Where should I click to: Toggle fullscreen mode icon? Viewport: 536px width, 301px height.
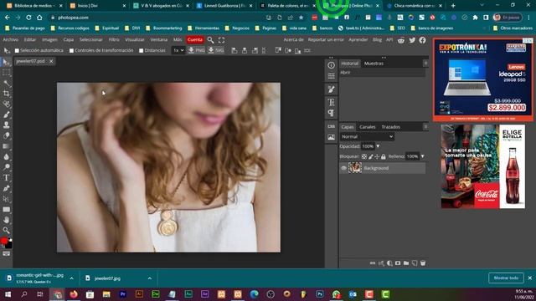pos(221,40)
